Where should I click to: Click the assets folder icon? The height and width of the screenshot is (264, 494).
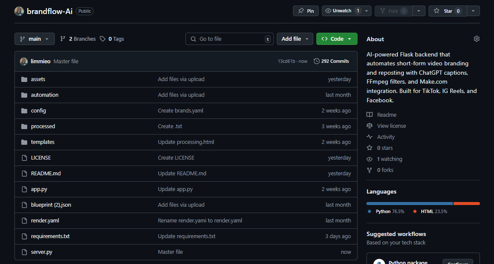(x=24, y=79)
